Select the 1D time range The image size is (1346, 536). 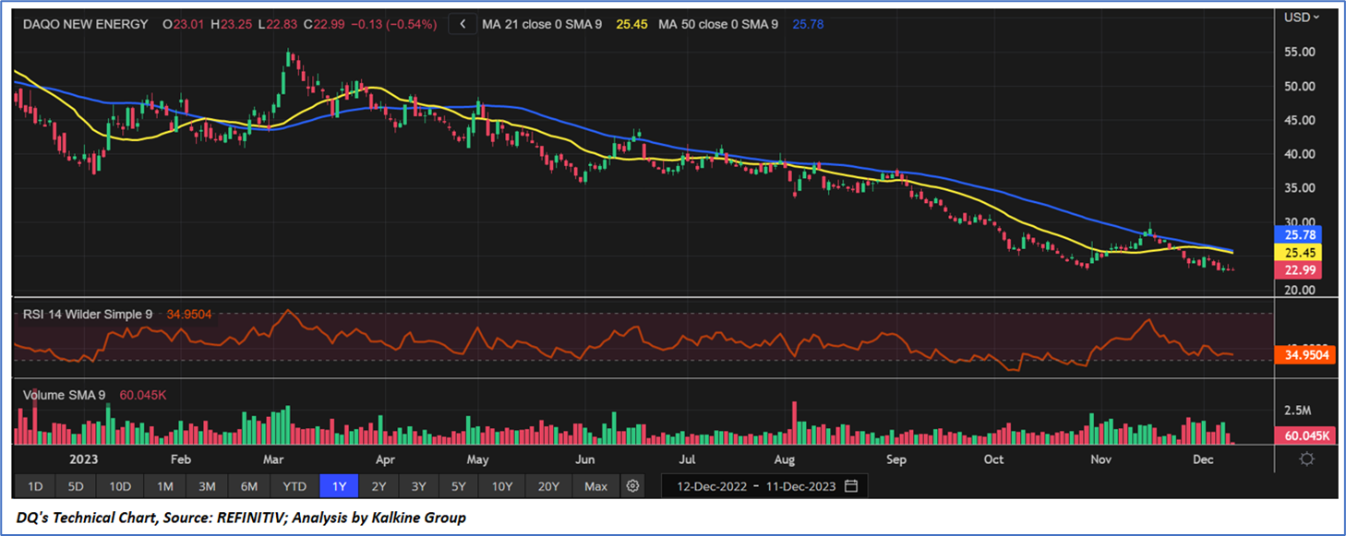(x=35, y=486)
